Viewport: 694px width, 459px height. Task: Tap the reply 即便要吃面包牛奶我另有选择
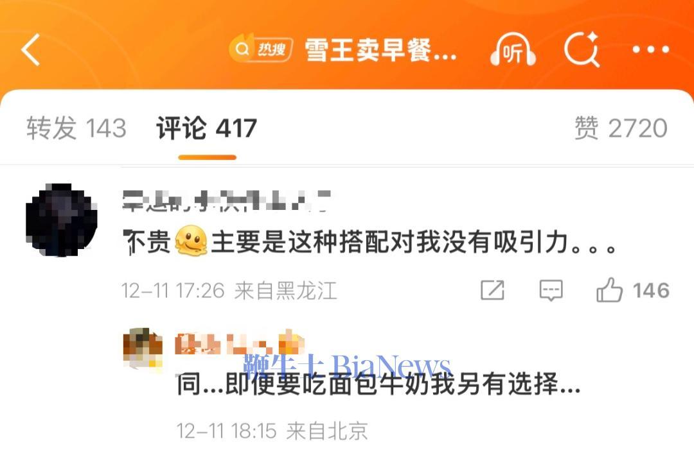pyautogui.click(x=403, y=384)
